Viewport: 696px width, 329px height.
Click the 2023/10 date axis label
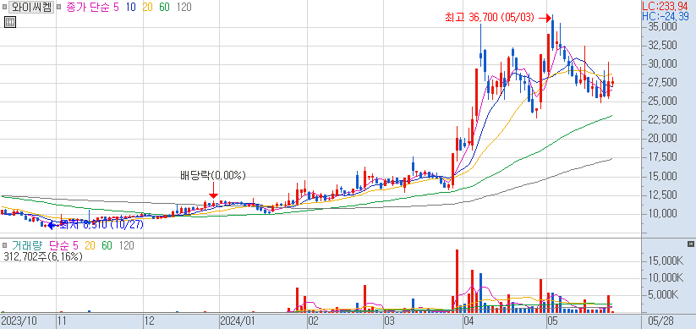pos(19,321)
